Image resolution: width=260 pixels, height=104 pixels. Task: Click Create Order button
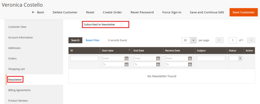[x=112, y=12]
